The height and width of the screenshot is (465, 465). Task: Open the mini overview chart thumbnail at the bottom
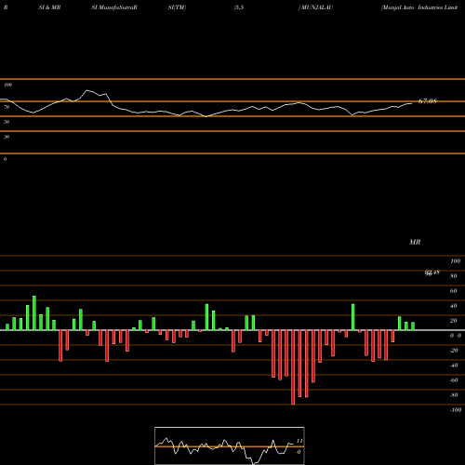click(230, 445)
